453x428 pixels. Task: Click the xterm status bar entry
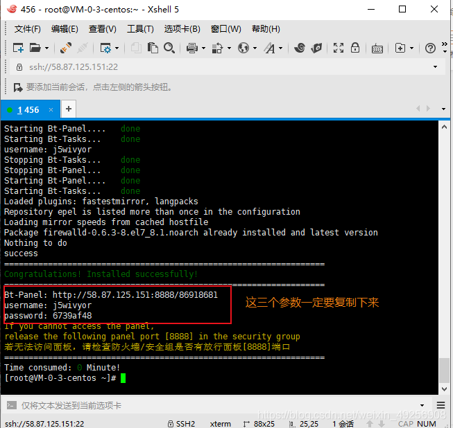pos(221,423)
